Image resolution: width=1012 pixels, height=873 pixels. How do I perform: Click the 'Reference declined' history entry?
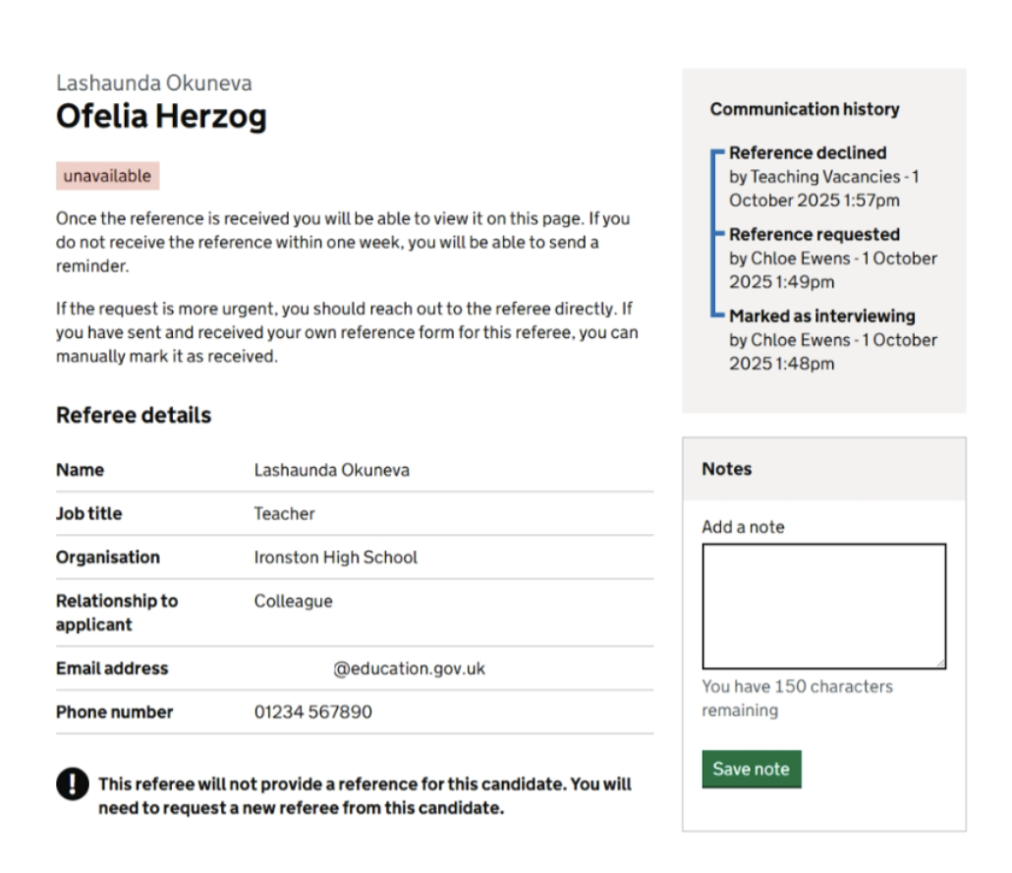point(808,152)
